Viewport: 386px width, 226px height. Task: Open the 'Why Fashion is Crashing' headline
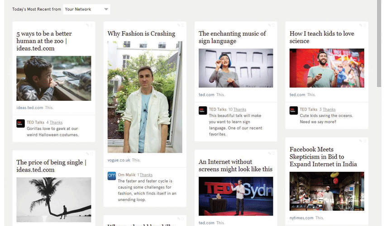point(141,33)
